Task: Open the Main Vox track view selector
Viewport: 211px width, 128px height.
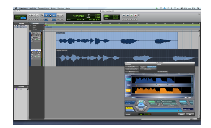Action: point(36,37)
